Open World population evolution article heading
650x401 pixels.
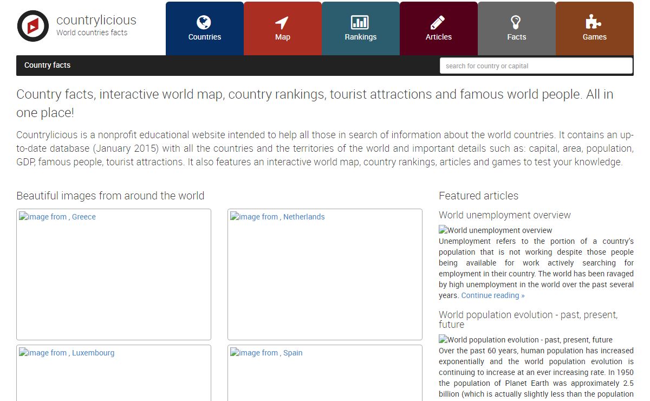click(528, 319)
